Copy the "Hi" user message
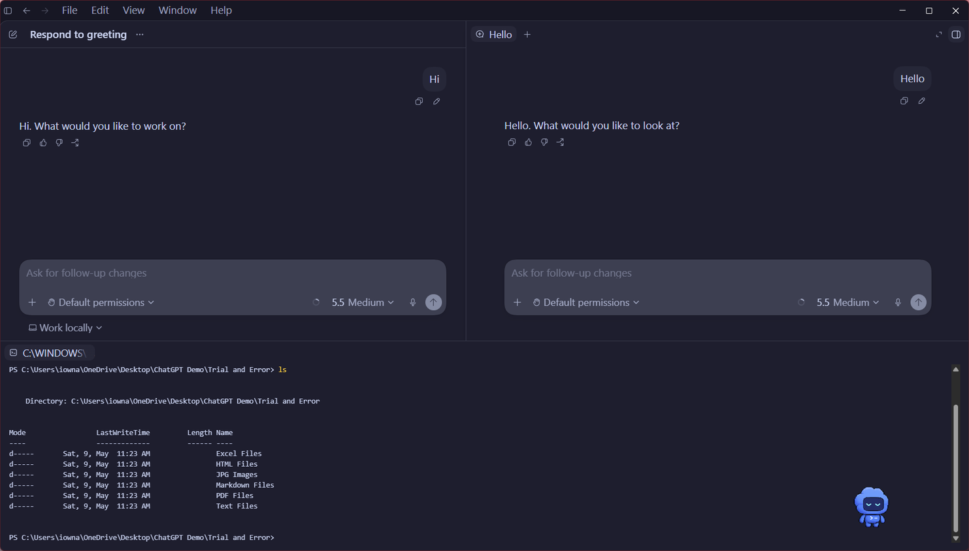 coord(419,101)
